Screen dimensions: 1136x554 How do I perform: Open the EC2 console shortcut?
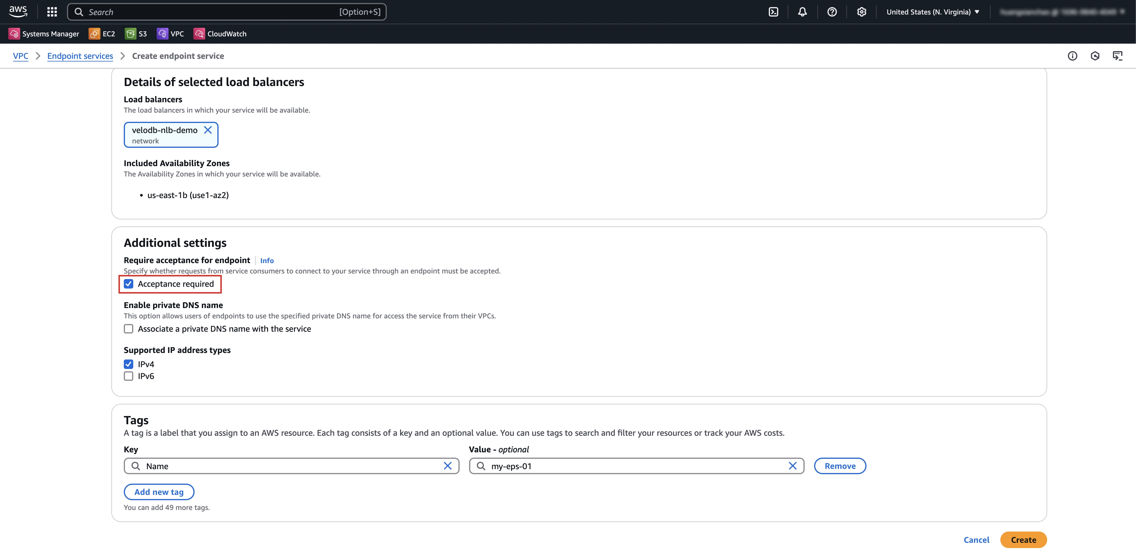pos(101,33)
